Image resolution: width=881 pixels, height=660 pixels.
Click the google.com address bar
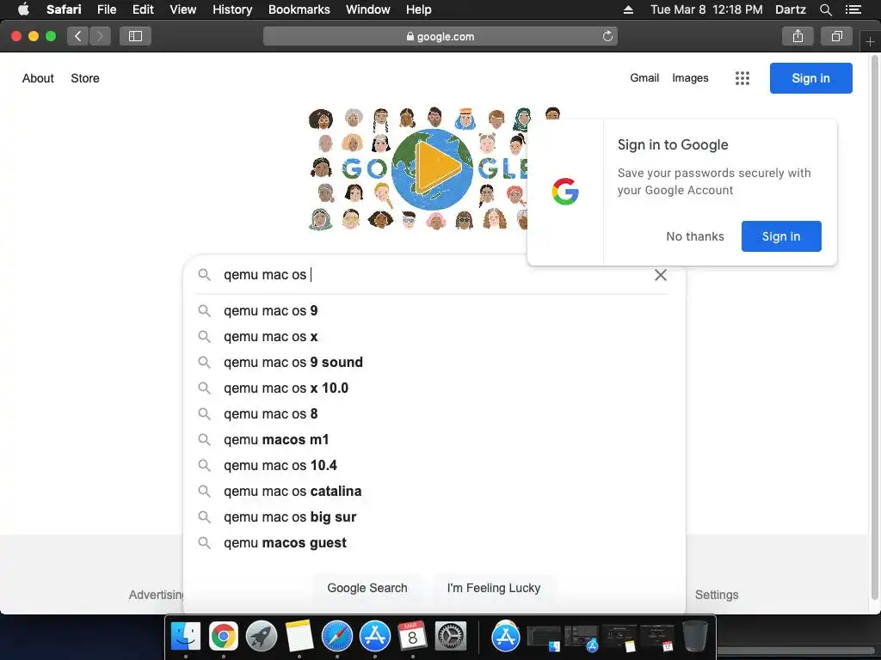tap(440, 36)
